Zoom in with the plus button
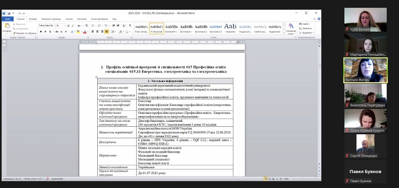This screenshot has height=188, width=399. (316, 179)
